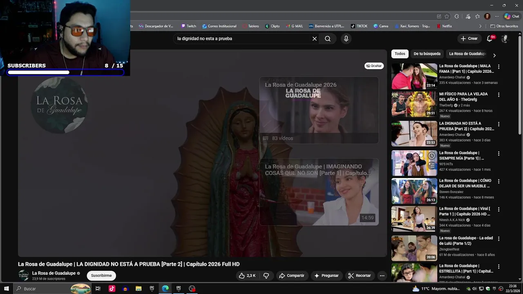523x294 pixels.
Task: Open Windows Start menu
Action: point(7,289)
